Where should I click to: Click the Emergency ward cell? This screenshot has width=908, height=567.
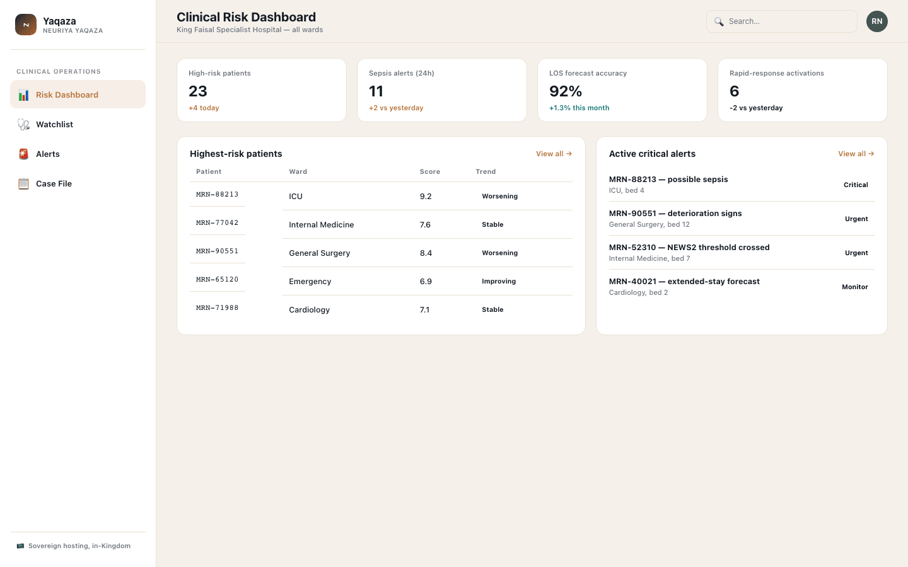tap(310, 282)
